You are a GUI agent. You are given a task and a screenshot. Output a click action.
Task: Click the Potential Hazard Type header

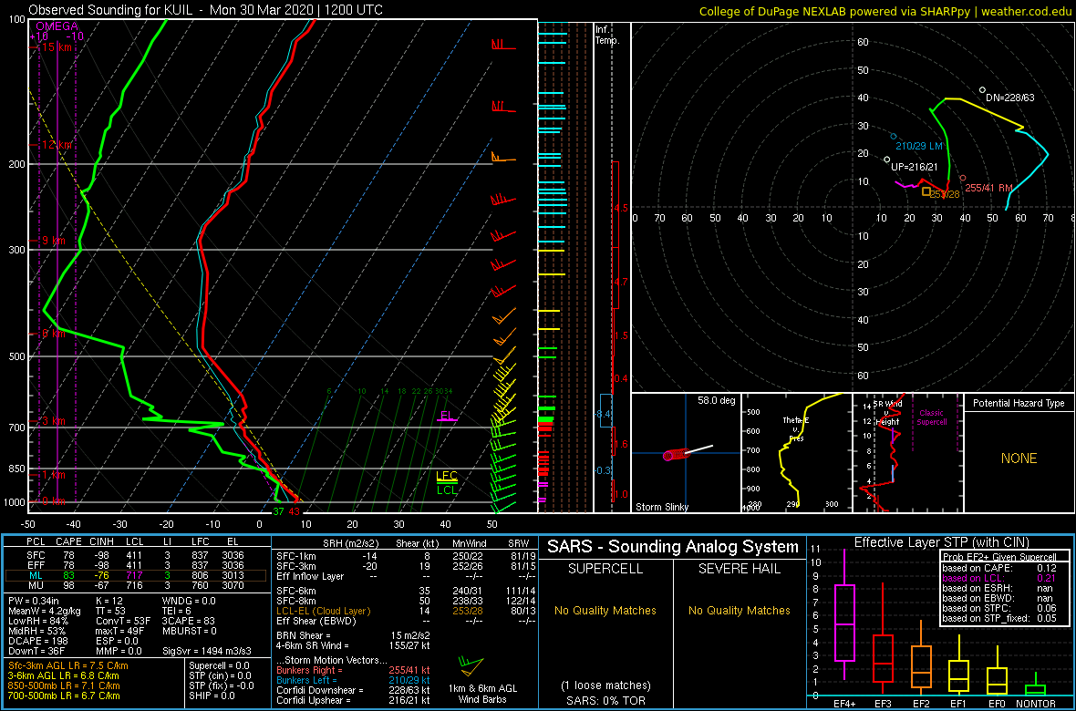pyautogui.click(x=1019, y=403)
